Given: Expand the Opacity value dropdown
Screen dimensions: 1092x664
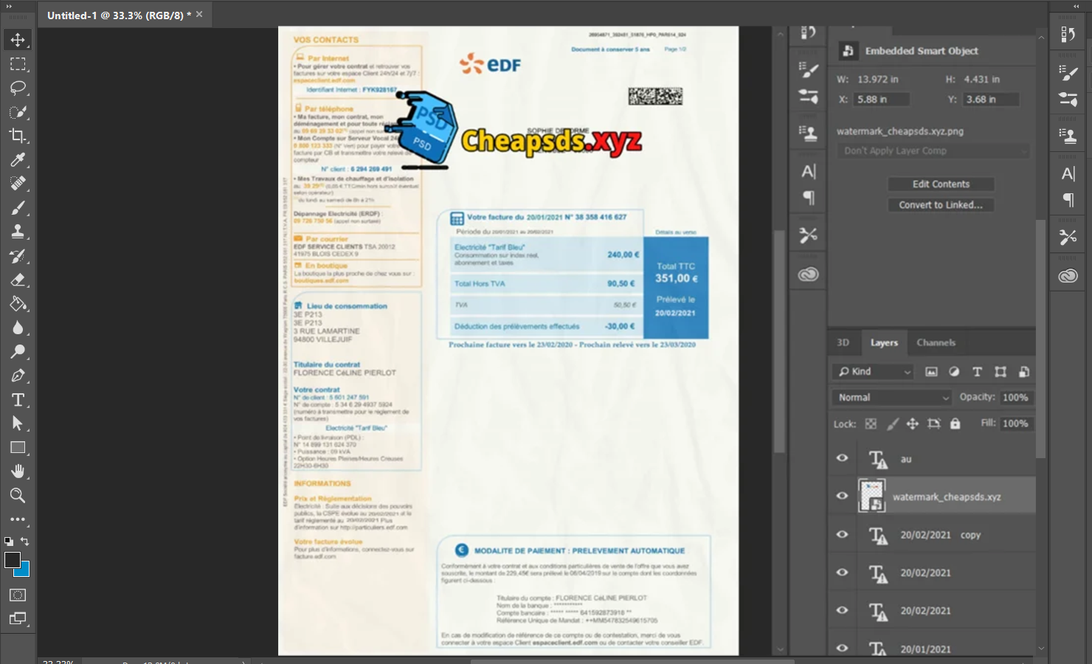Looking at the screenshot, I should [x=1015, y=398].
